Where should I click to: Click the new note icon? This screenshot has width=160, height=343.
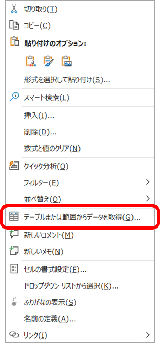14,251
